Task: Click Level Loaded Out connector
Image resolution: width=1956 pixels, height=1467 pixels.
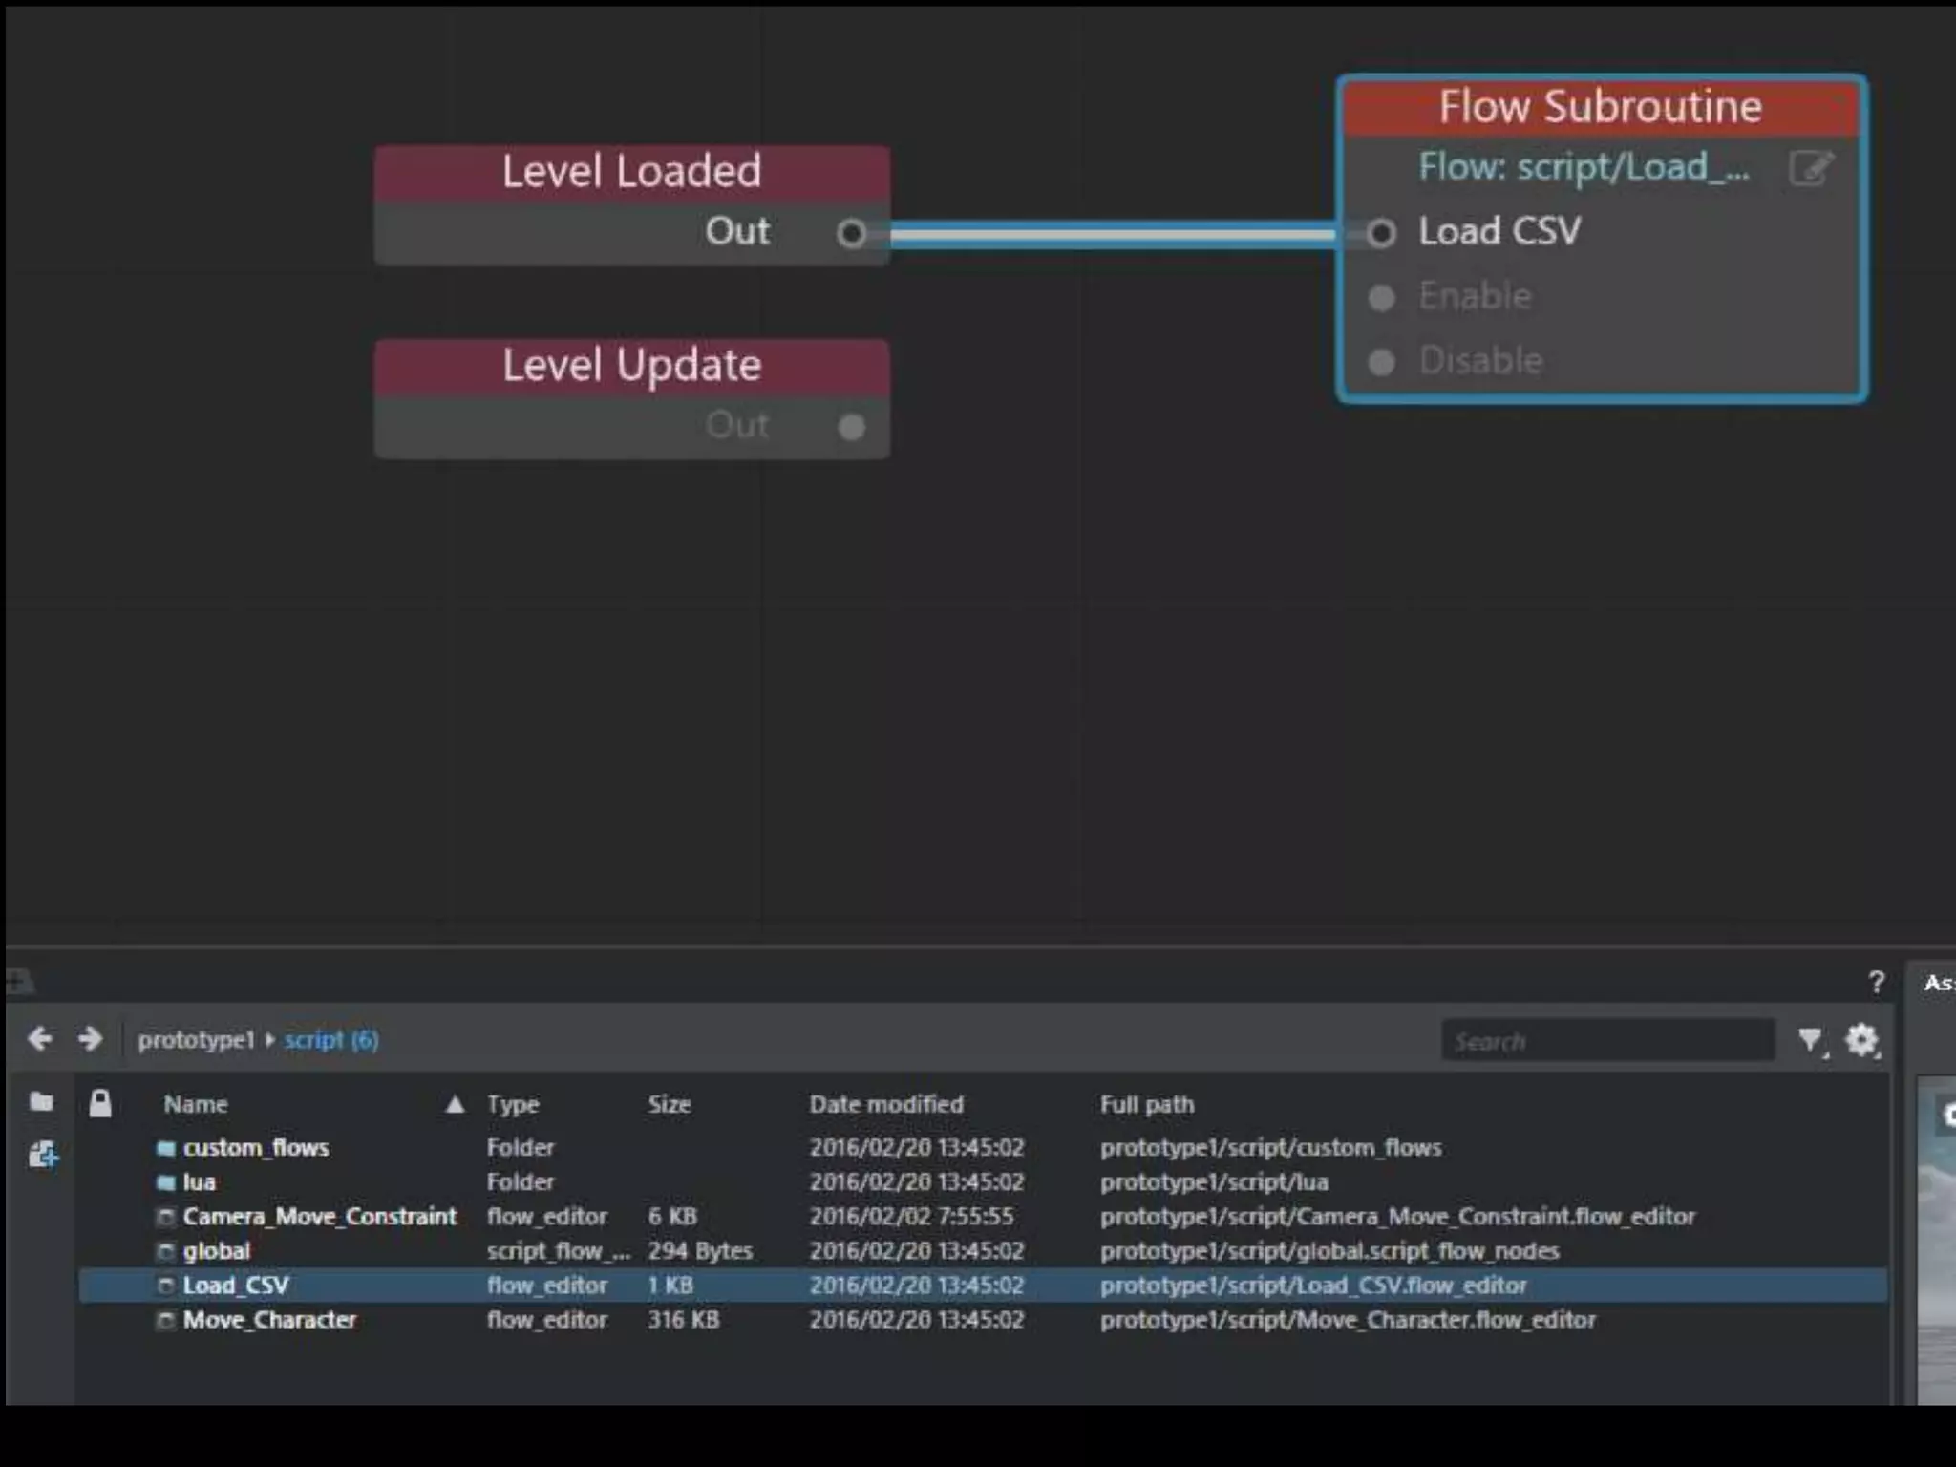Action: [x=851, y=233]
